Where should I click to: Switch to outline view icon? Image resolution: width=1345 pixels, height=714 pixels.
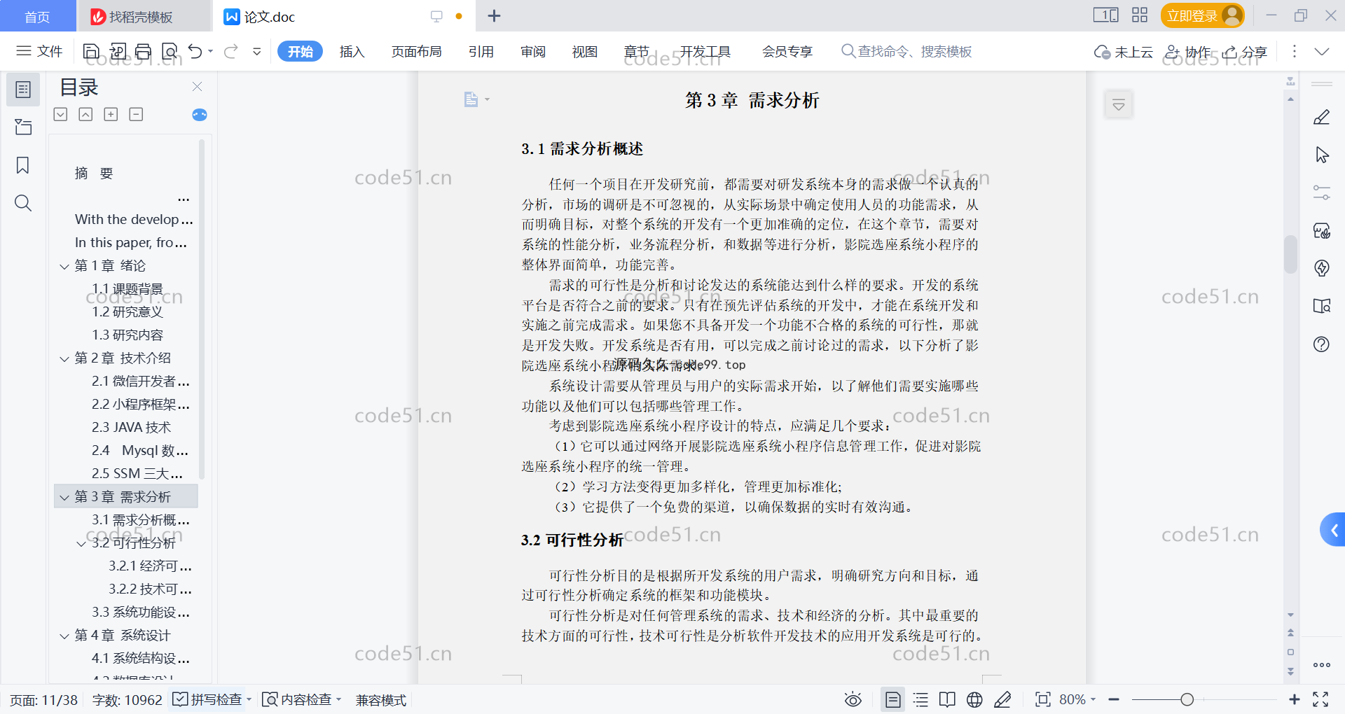tap(920, 699)
